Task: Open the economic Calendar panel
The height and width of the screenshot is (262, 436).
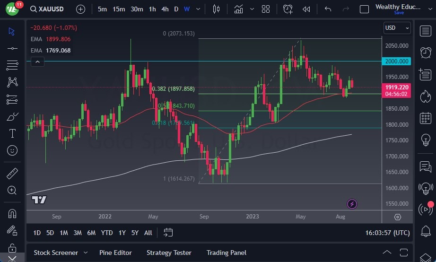Action: pos(425,118)
